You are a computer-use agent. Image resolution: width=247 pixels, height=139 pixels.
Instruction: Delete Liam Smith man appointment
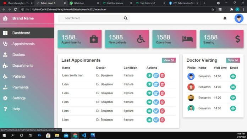pos(162,76)
